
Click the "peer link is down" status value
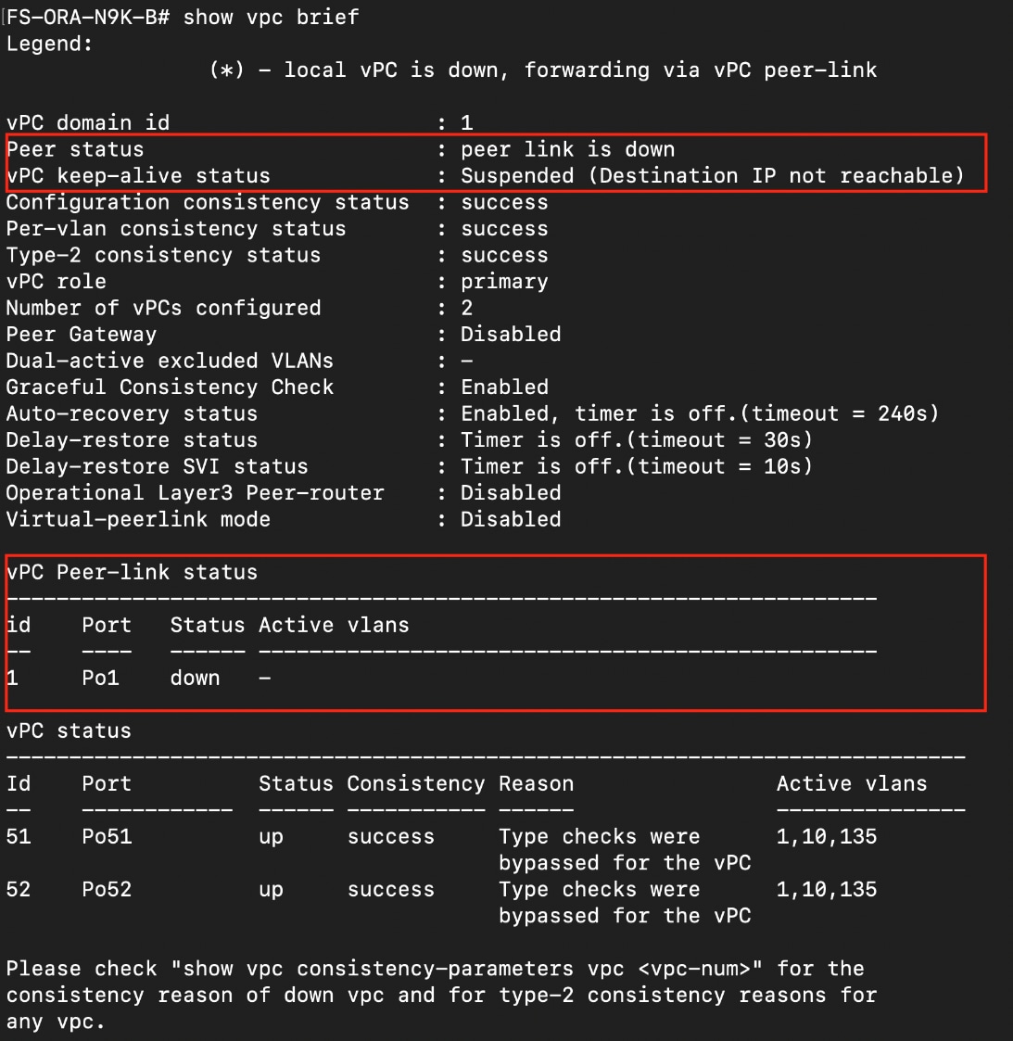(567, 149)
